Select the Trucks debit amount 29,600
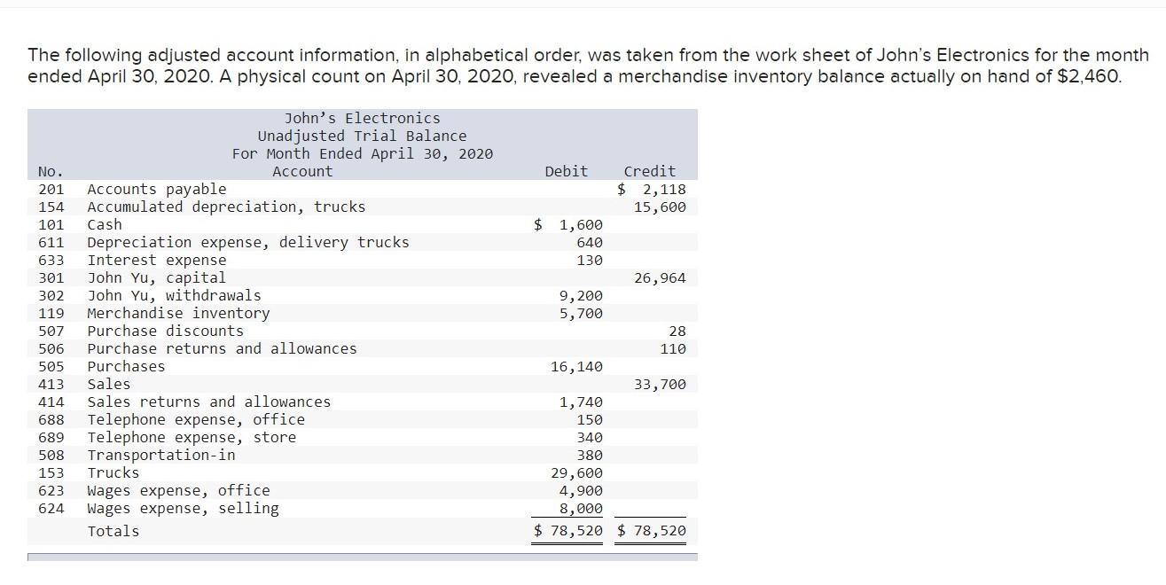 [576, 472]
